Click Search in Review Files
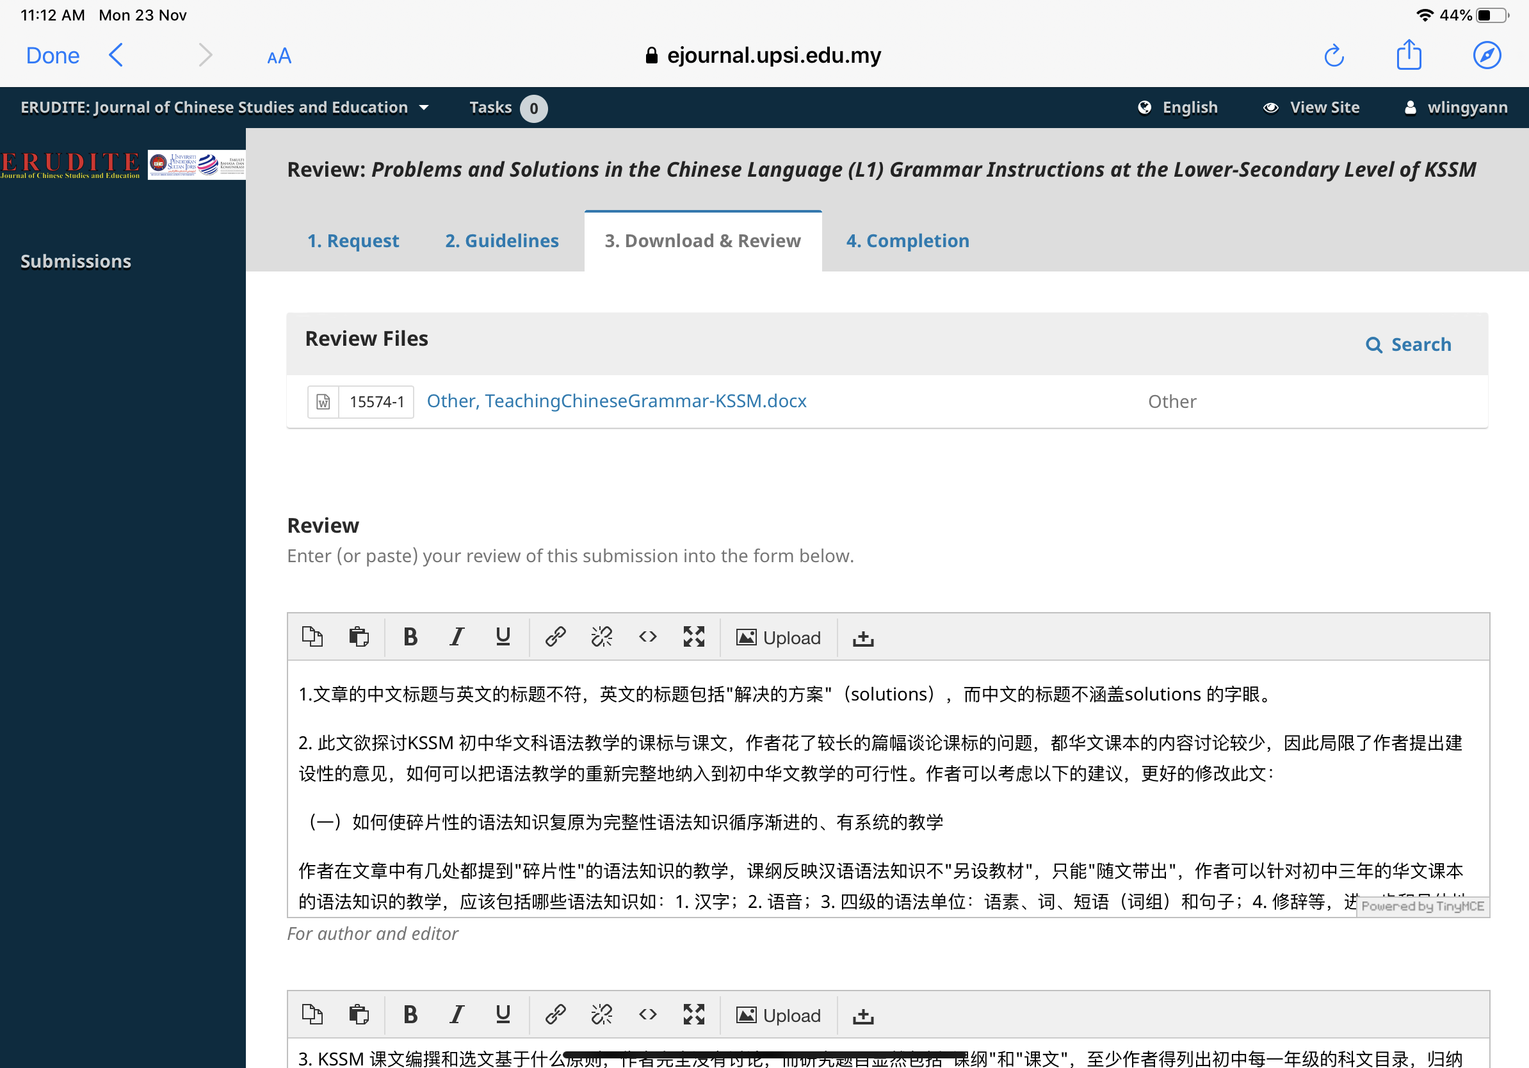 1408,345
